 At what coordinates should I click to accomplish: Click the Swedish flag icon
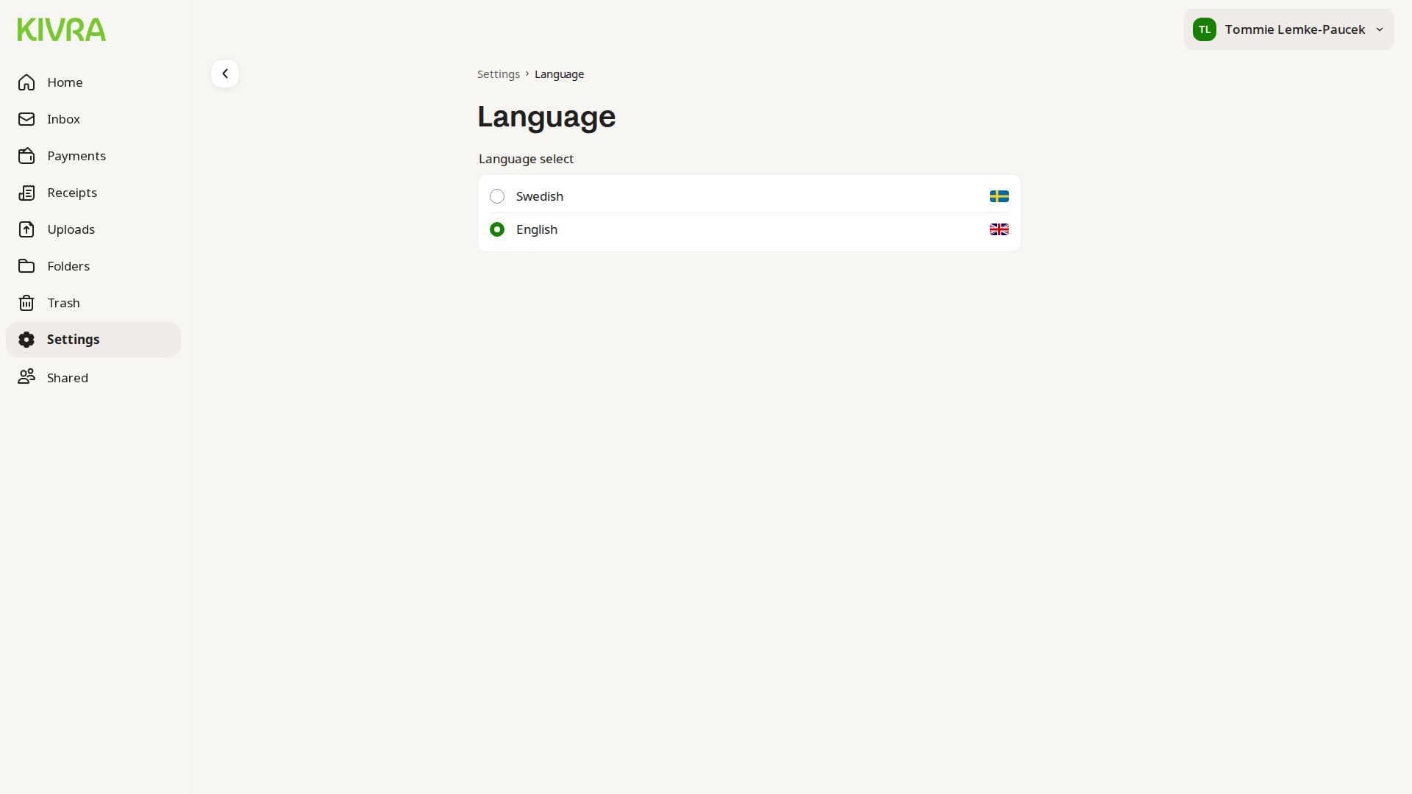999,196
